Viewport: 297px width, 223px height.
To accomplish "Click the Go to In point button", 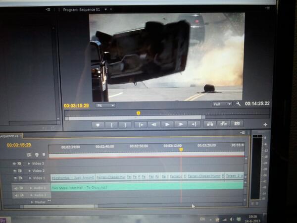I will pyautogui.click(x=141, y=125).
